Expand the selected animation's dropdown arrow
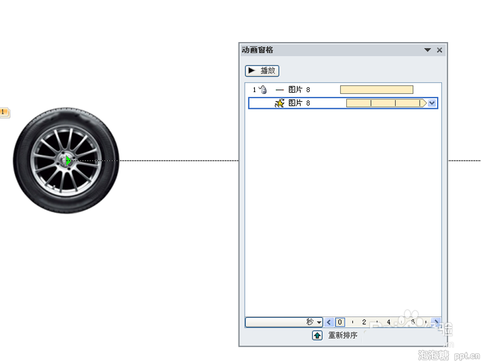The width and height of the screenshot is (481, 361). (432, 103)
